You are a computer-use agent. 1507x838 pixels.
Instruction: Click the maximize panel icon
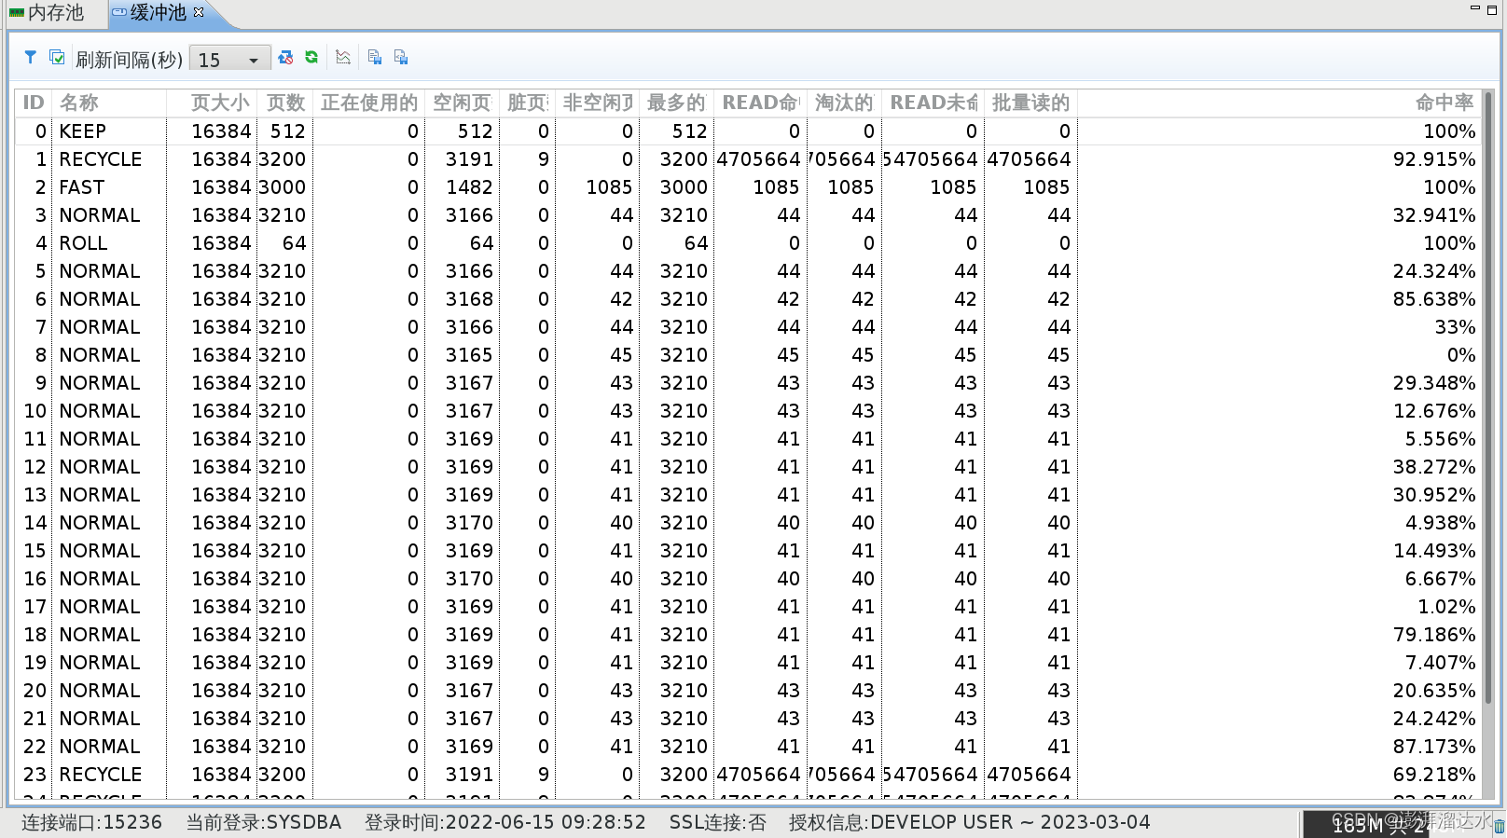pos(1491,8)
